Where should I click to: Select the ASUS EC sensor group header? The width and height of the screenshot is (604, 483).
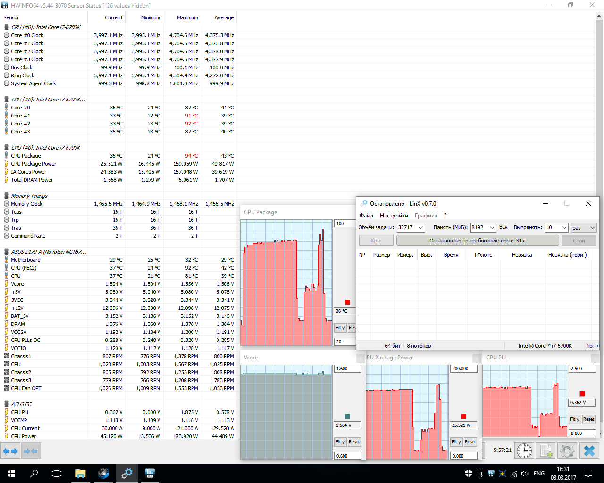tap(119, 404)
